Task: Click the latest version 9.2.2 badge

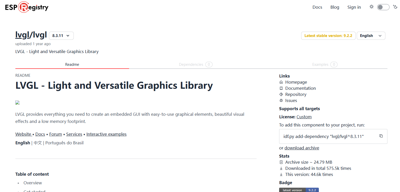Action: click(x=299, y=190)
